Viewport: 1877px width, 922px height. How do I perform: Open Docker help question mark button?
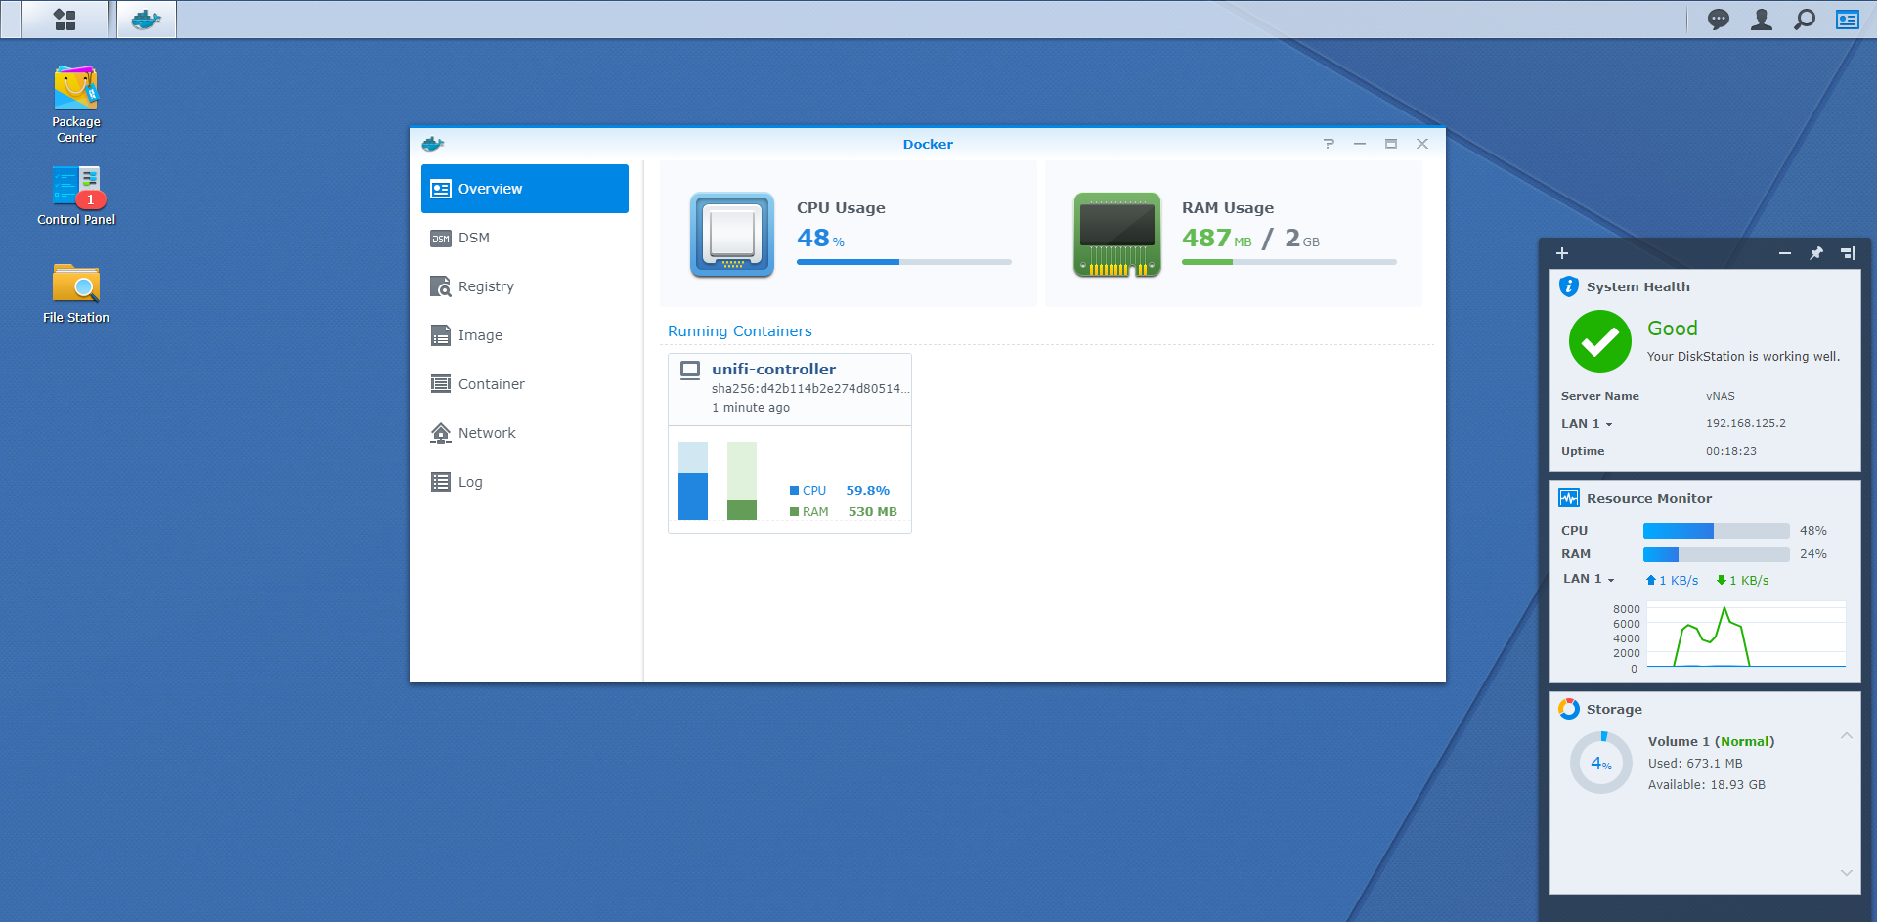point(1329,144)
